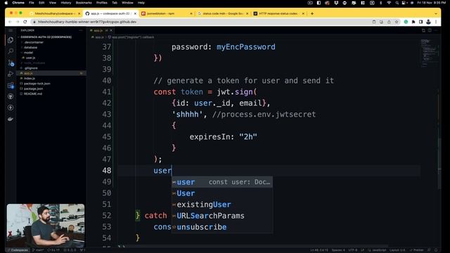Image resolution: width=450 pixels, height=253 pixels.
Task: Open the Chrome profile avatar
Action: (428, 22)
